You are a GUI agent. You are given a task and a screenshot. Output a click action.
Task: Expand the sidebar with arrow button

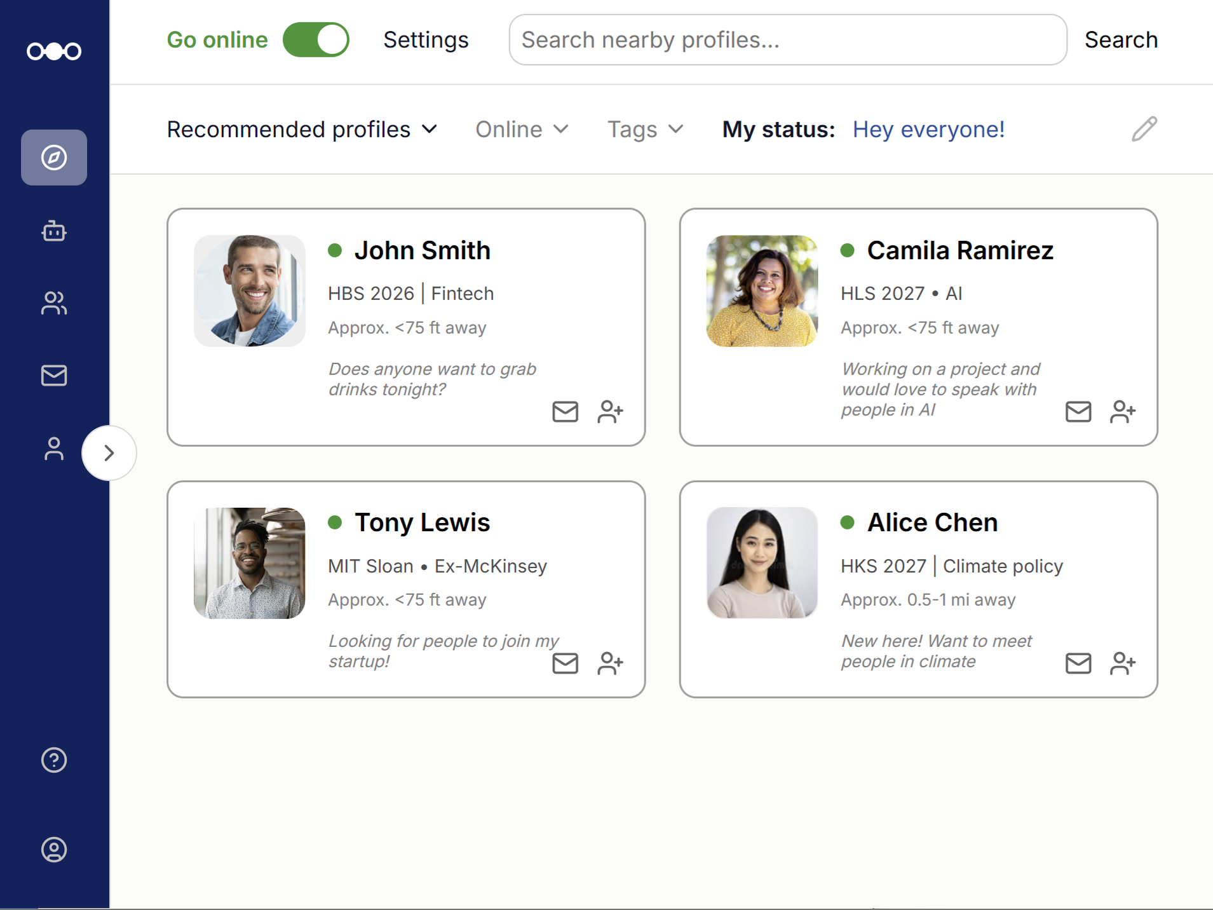pos(109,453)
